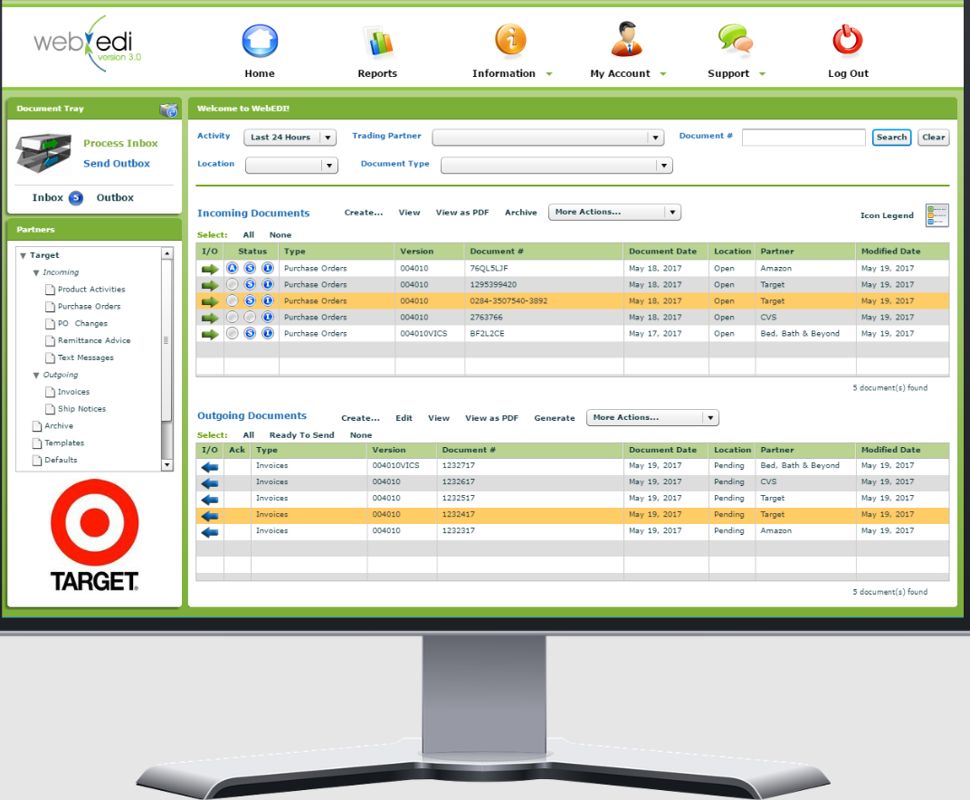Select Remittance Advice in partner tree
This screenshot has width=970, height=800.
[94, 341]
